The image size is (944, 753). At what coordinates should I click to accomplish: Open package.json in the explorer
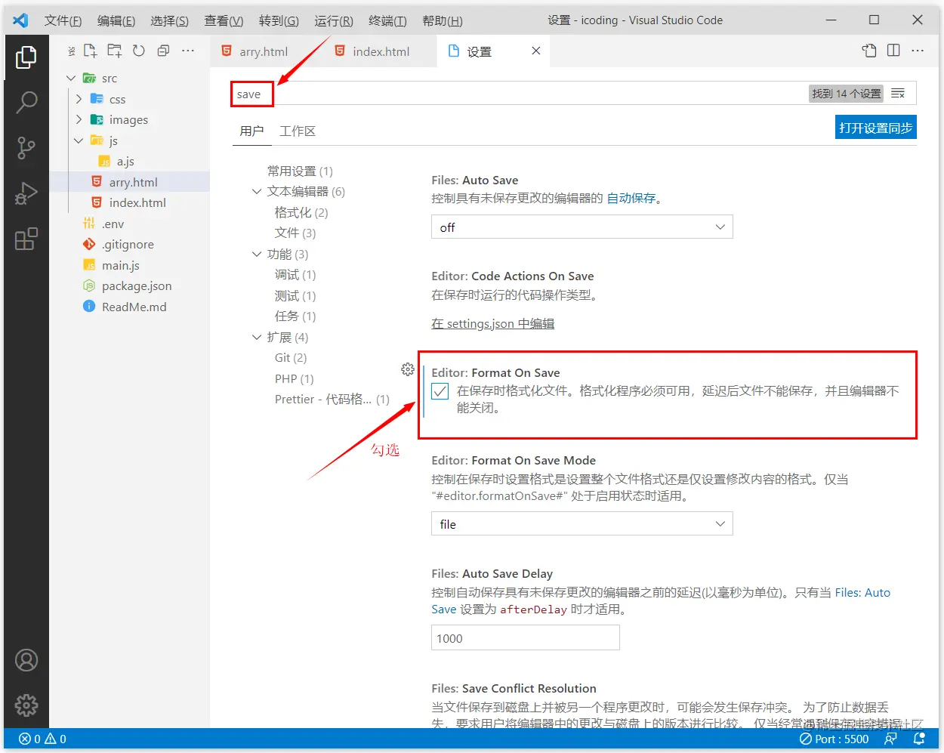[x=137, y=286]
